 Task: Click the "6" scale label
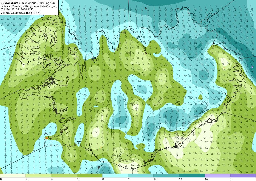pos(78,179)
